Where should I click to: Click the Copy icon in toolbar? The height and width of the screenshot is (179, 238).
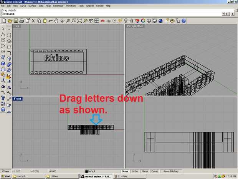(39, 21)
